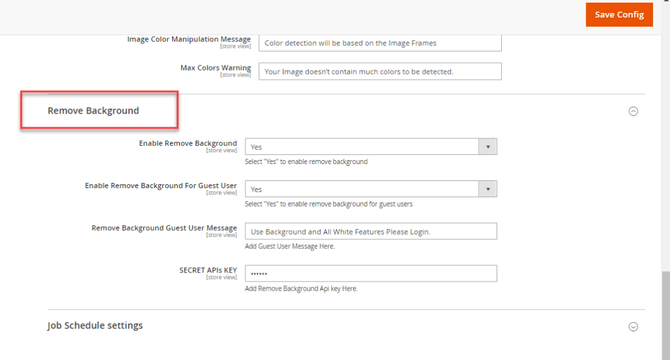Screen dimensions: 670x360
Task: Click into the Max Colors Warning field
Action: (380, 71)
